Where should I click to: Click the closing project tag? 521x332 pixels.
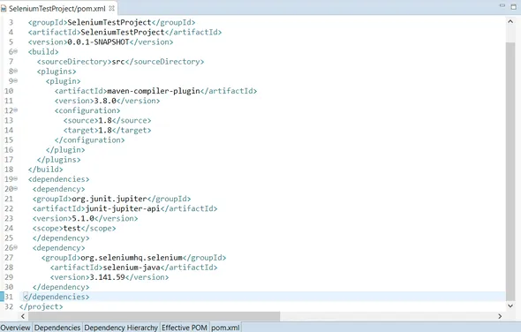(x=41, y=306)
